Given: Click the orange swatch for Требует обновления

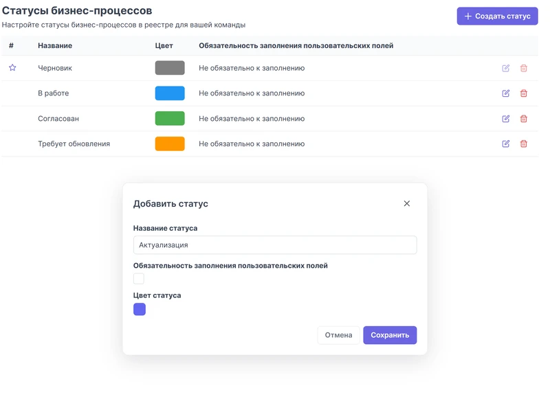Looking at the screenshot, I should pyautogui.click(x=170, y=144).
